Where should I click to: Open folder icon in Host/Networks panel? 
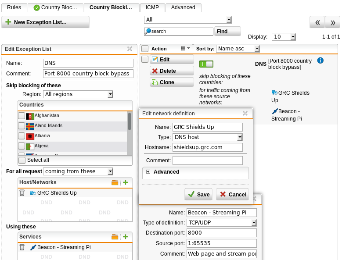[x=115, y=182]
